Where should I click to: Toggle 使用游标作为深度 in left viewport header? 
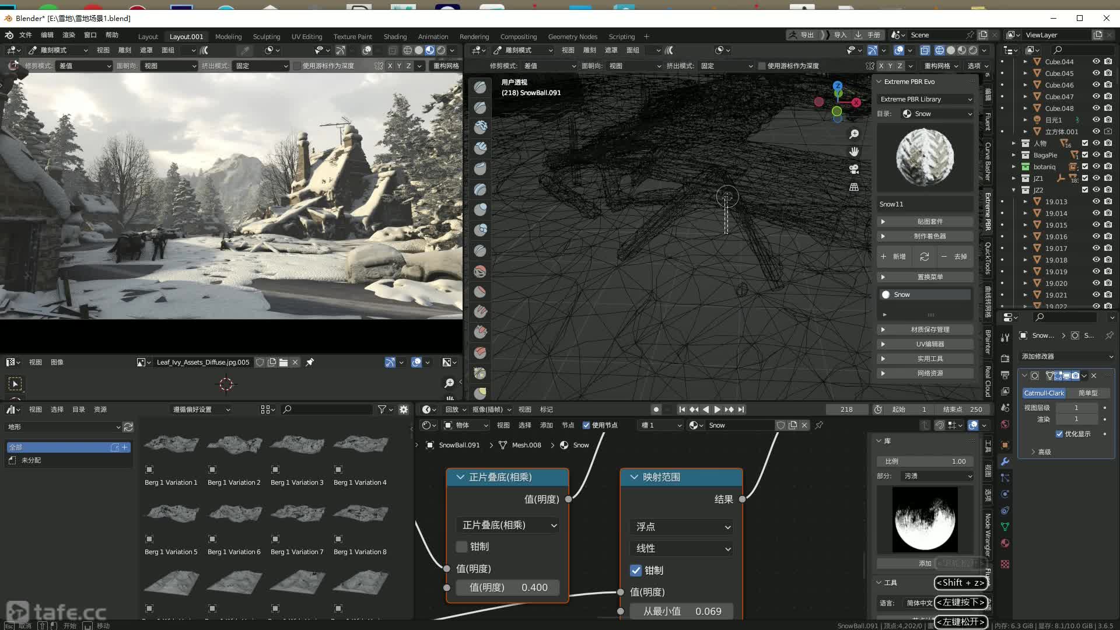click(x=297, y=66)
